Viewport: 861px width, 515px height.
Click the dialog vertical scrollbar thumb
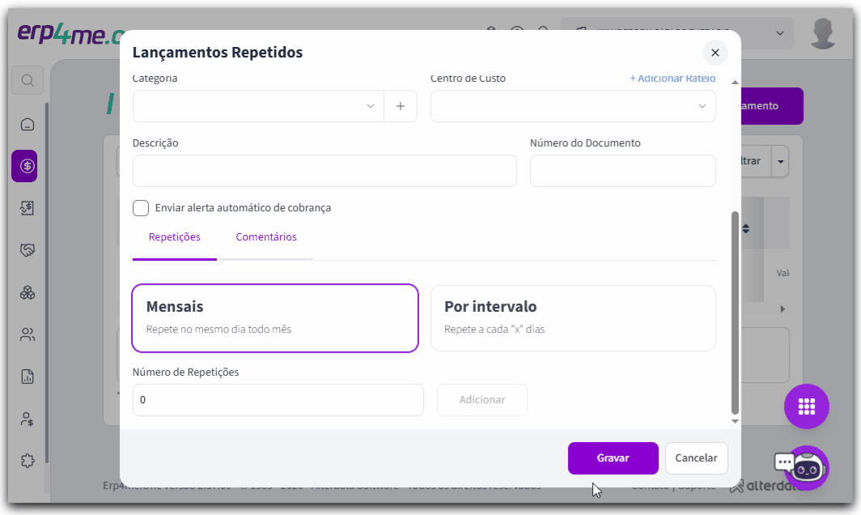(x=735, y=313)
